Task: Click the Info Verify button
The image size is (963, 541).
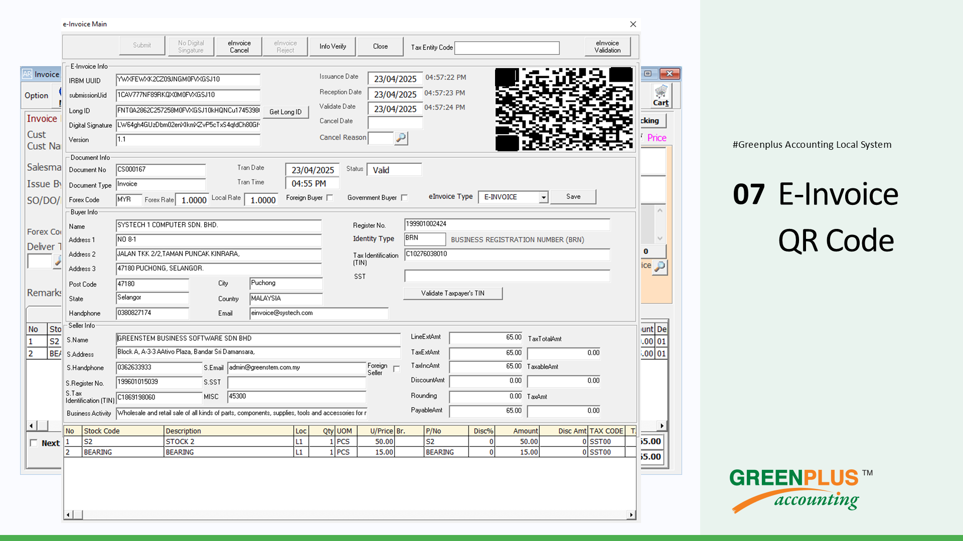Action: point(333,47)
